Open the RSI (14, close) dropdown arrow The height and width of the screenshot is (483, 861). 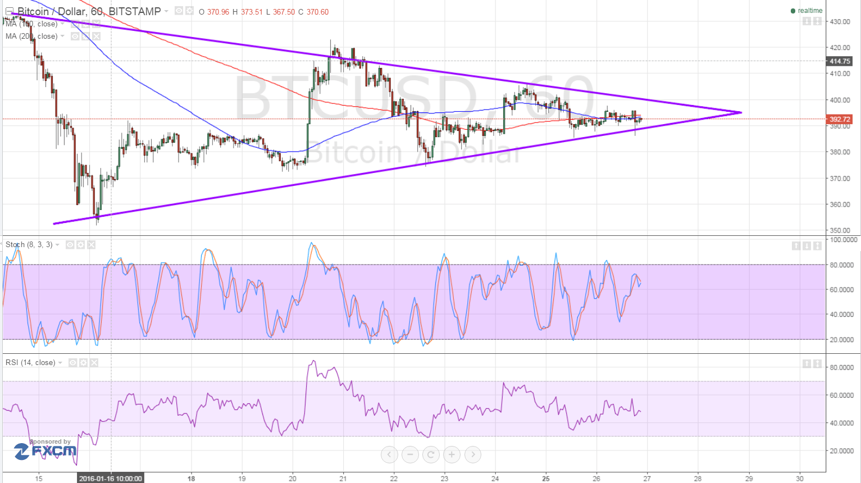pyautogui.click(x=61, y=363)
